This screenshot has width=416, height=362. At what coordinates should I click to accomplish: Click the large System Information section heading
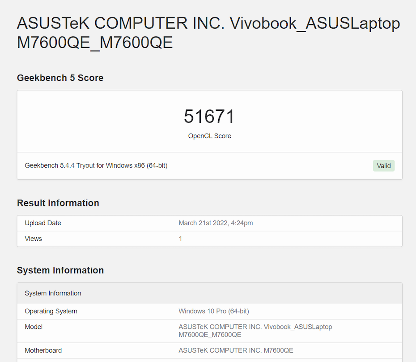click(x=60, y=270)
